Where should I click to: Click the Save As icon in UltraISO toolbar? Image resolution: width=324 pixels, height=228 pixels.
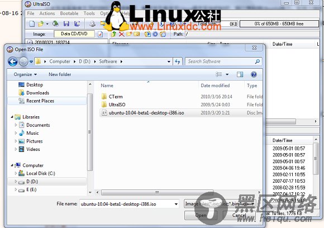77,24
